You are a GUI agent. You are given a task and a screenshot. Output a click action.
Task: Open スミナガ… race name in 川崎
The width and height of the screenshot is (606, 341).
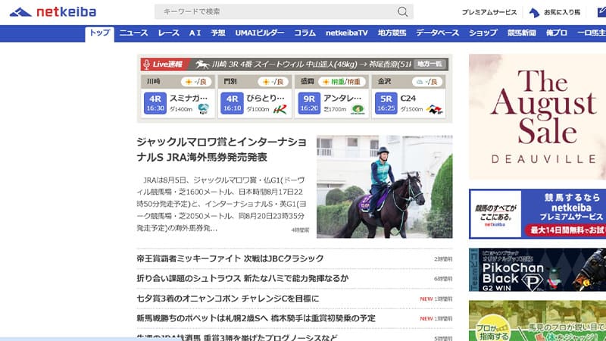point(189,99)
